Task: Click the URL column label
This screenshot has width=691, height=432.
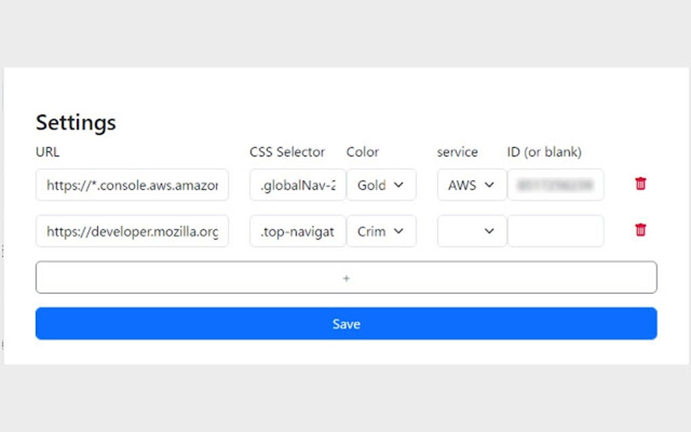Action: point(47,152)
